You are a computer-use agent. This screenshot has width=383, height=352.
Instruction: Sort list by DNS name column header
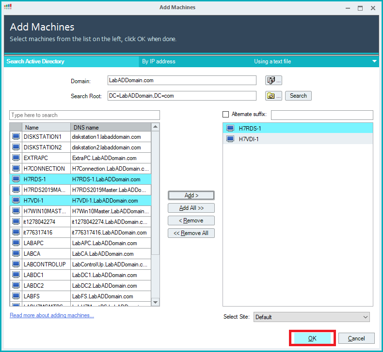(x=111, y=128)
